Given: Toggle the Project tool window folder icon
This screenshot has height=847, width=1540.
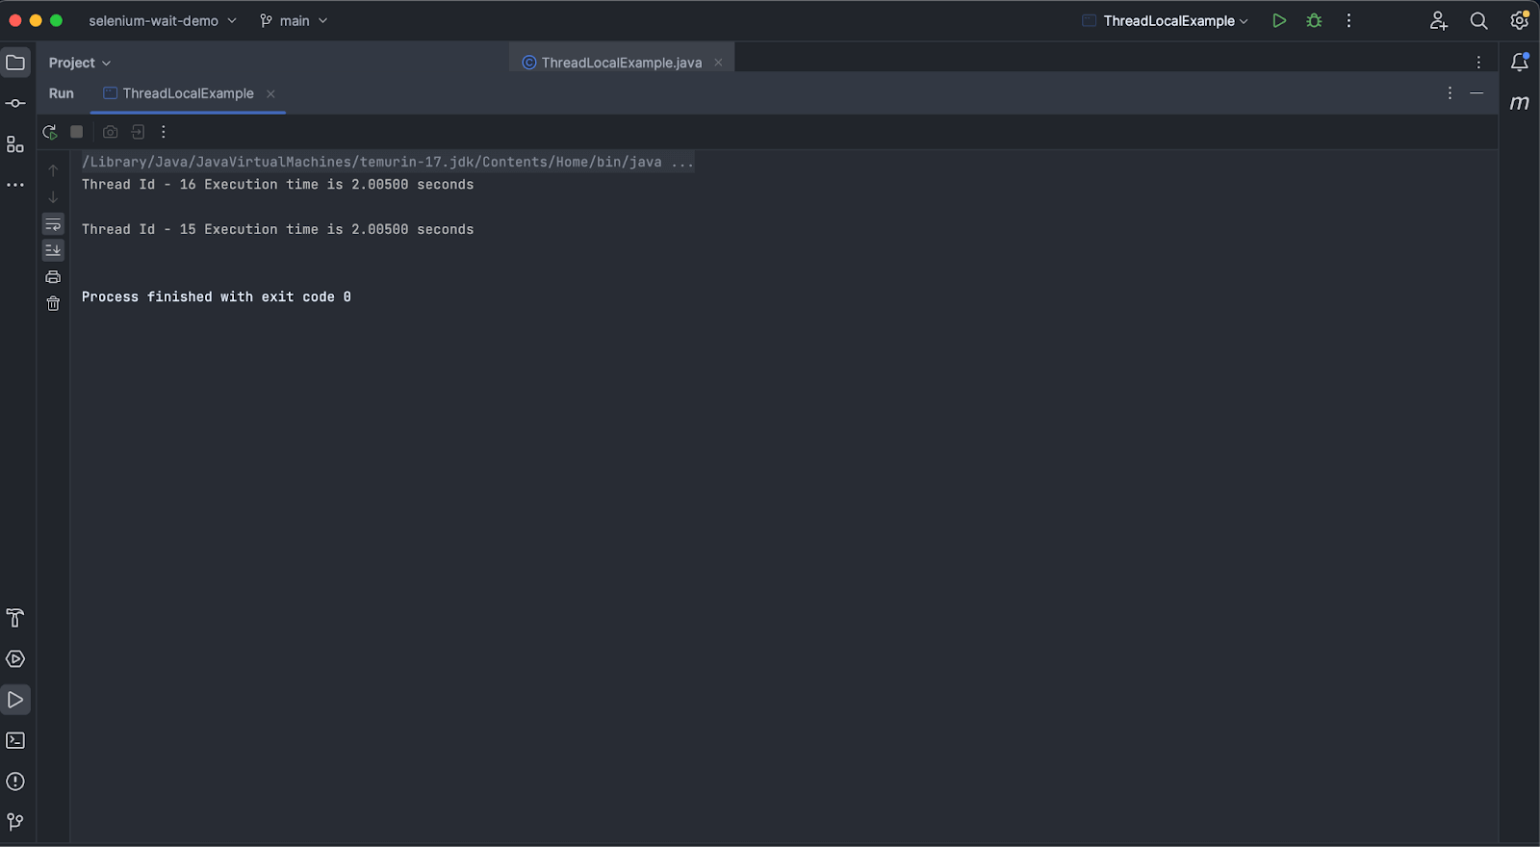Looking at the screenshot, I should click(15, 63).
